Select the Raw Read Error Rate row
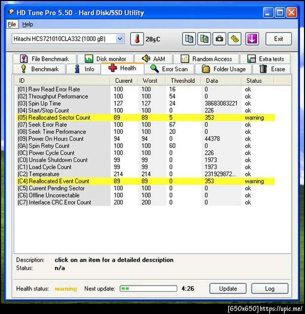This screenshot has width=305, height=314. click(146, 89)
